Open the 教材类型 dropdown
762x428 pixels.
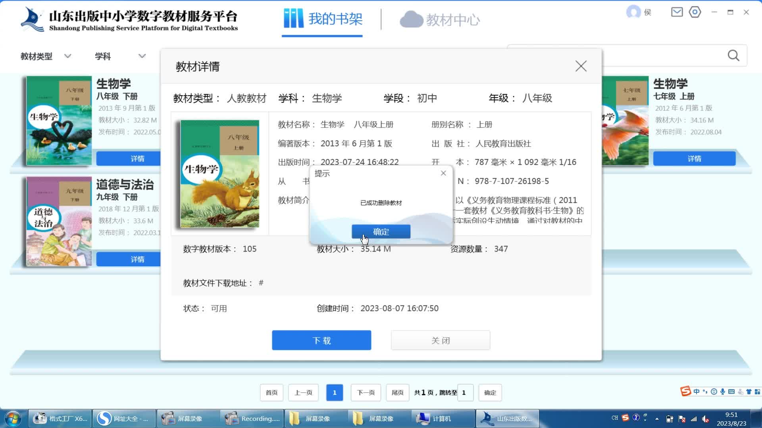tap(46, 56)
